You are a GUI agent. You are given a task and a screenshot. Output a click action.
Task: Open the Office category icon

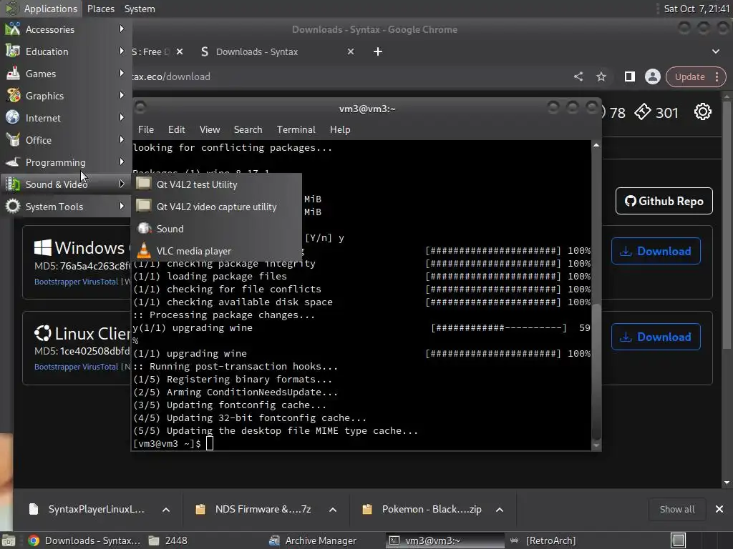pyautogui.click(x=13, y=140)
